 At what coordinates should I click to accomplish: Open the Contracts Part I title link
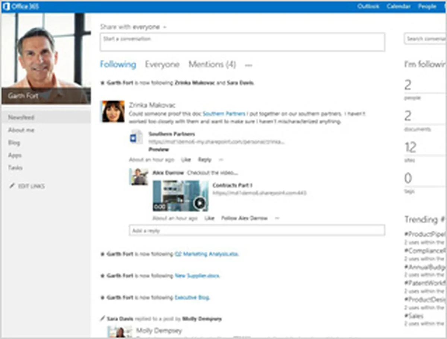pos(232,185)
